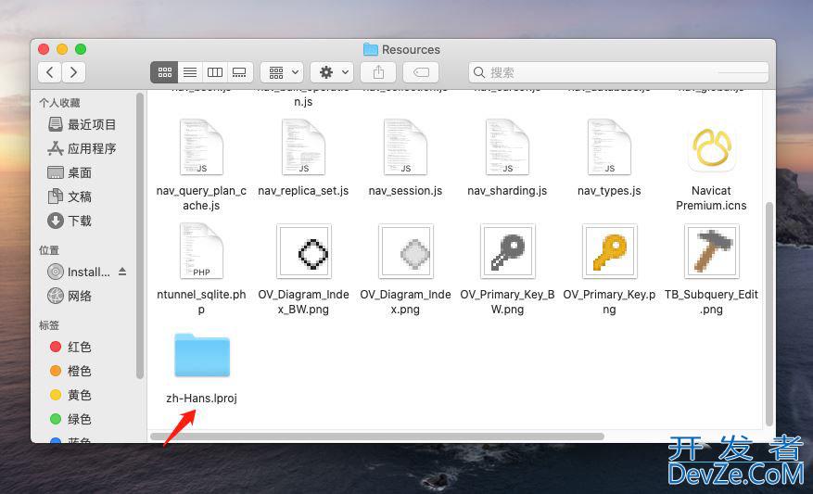This screenshot has height=494, width=813.
Task: Open 最近项目 in the sidebar
Action: [82, 124]
